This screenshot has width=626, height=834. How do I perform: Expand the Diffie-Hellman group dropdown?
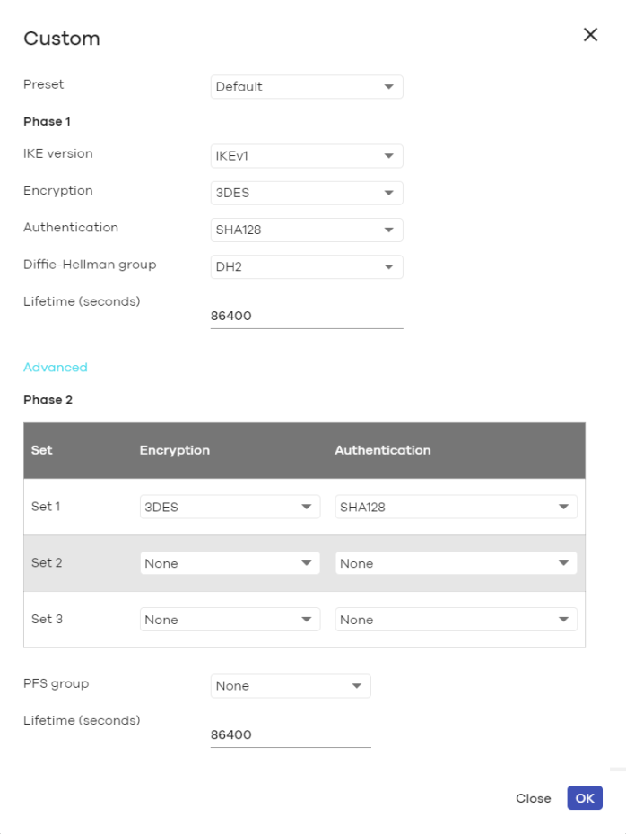pos(307,266)
